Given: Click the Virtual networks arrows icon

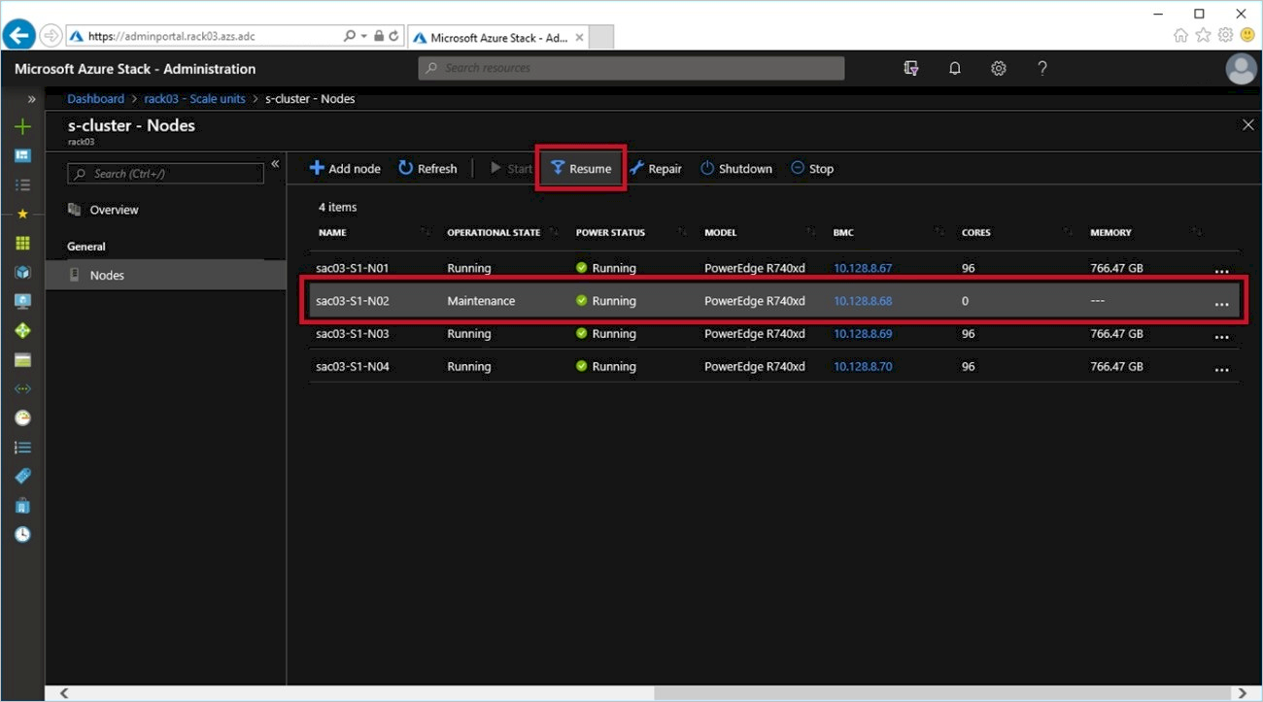Looking at the screenshot, I should 22,388.
